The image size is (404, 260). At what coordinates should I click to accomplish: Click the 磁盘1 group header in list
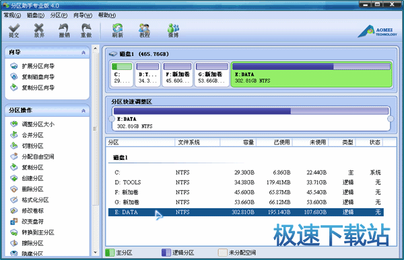tap(121, 157)
